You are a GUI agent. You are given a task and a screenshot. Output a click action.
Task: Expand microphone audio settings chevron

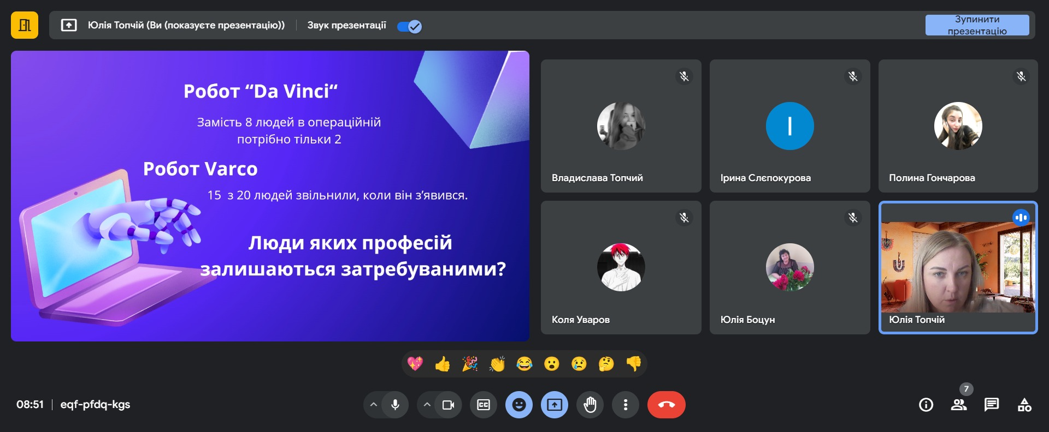pyautogui.click(x=374, y=405)
